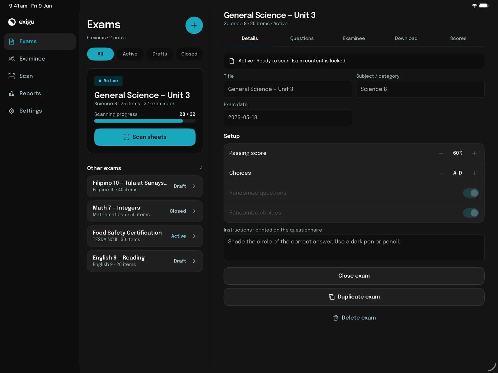
Task: Open English 9 – Reading via chevron
Action: tap(194, 261)
